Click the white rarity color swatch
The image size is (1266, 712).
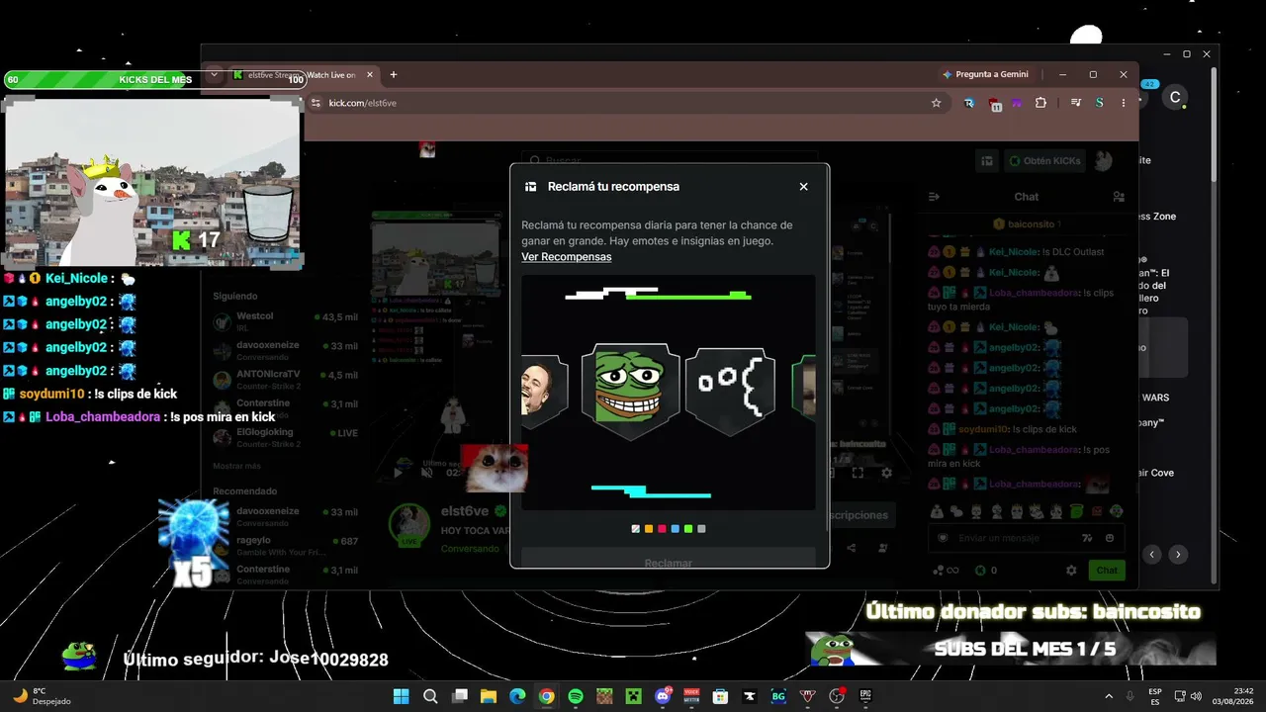(x=636, y=529)
